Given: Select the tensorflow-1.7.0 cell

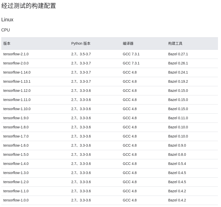Looking at the screenshot, I should click(x=16, y=136).
